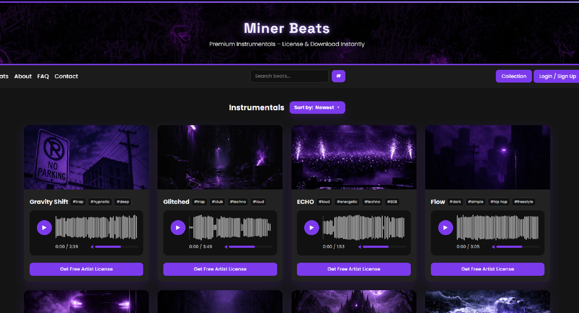Open the About page

point(23,76)
